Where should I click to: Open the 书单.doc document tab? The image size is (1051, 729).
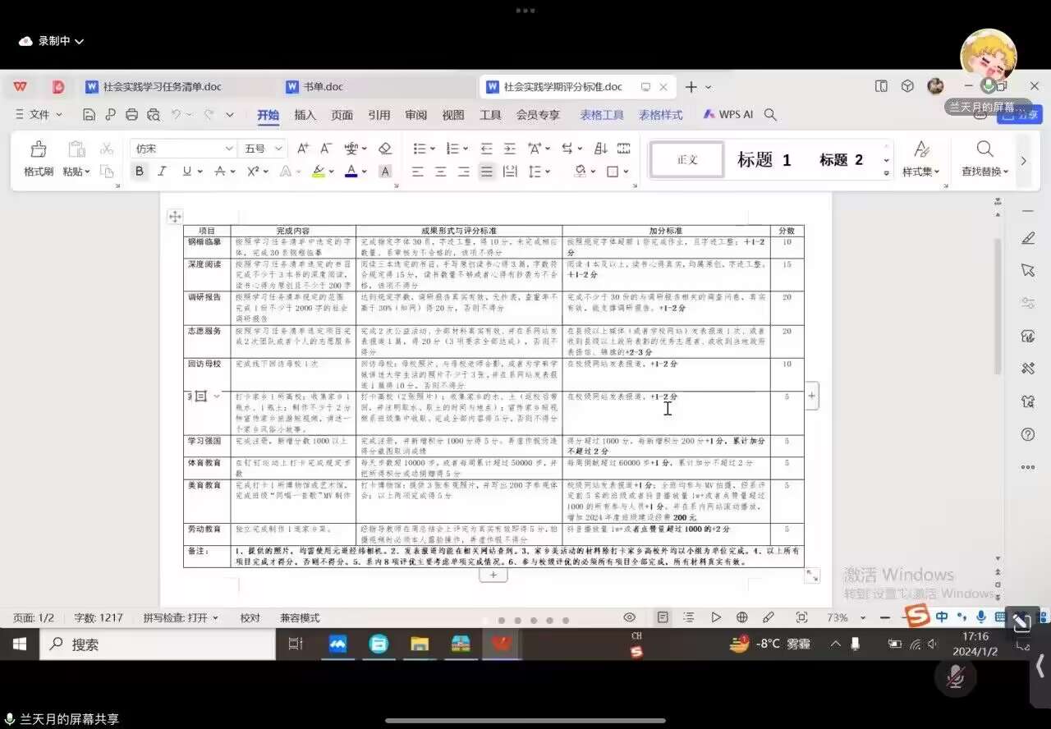(x=323, y=87)
